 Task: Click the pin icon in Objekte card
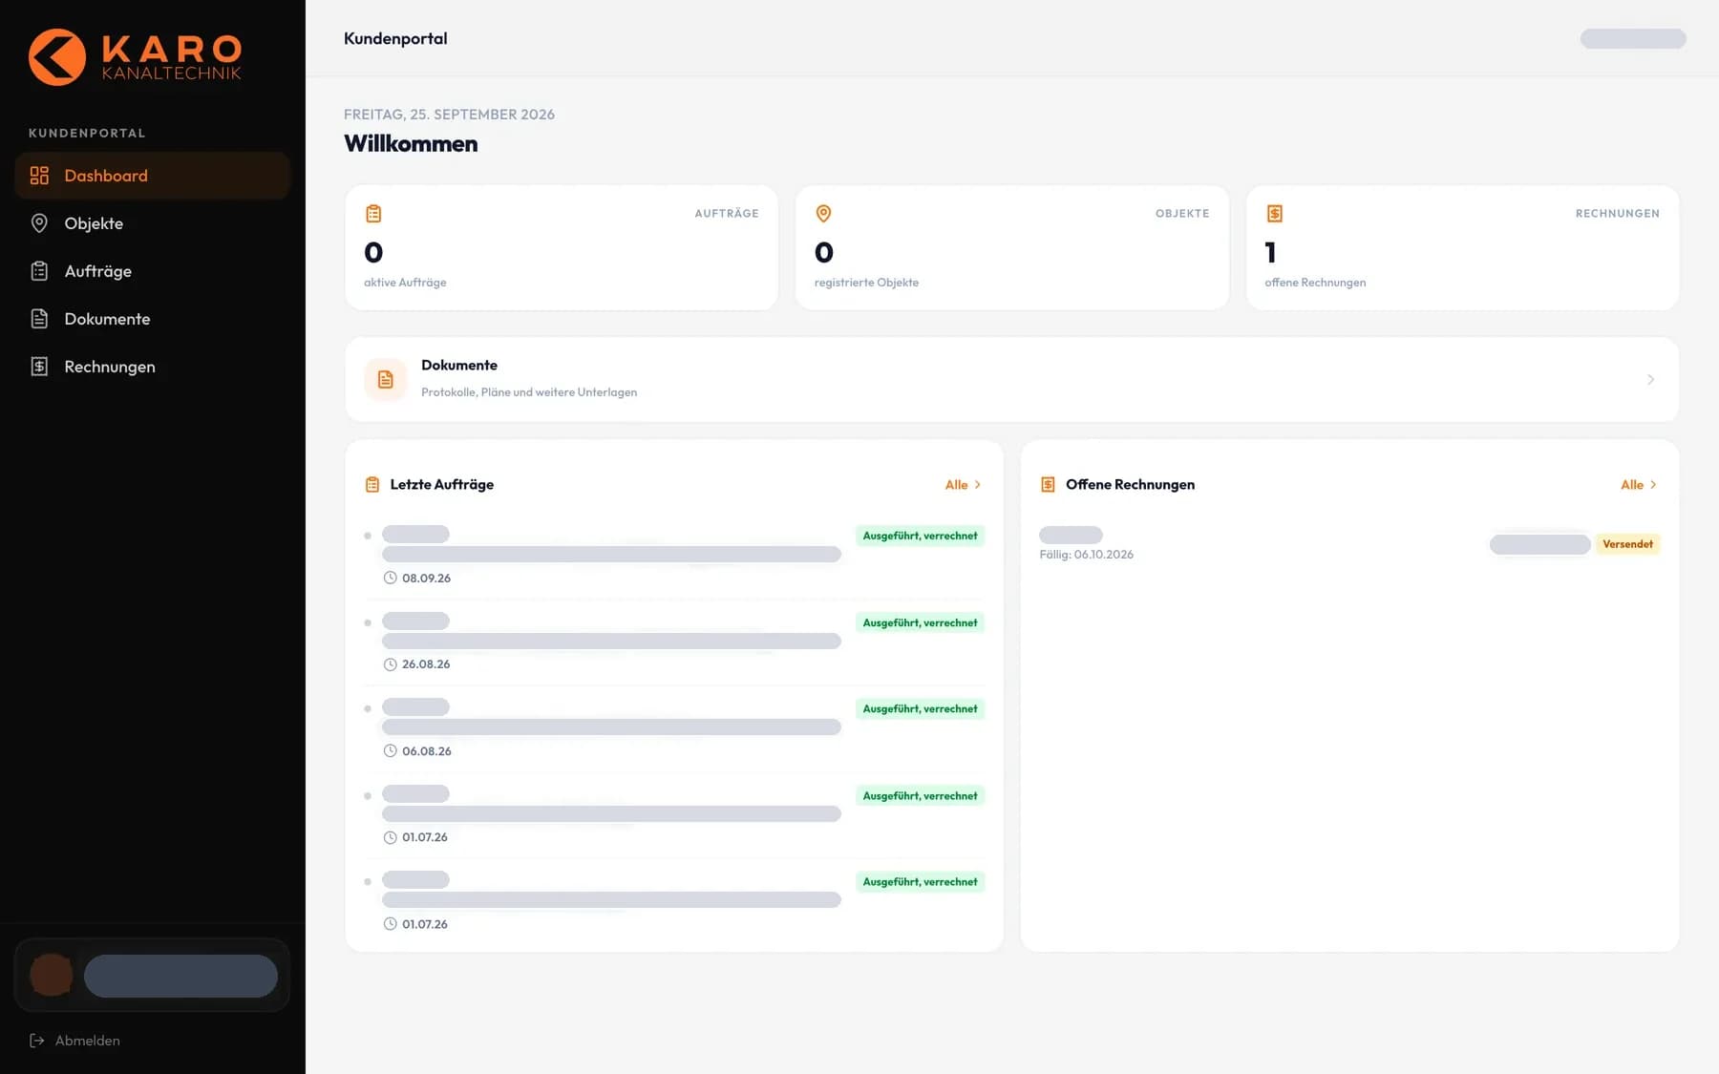tap(823, 214)
